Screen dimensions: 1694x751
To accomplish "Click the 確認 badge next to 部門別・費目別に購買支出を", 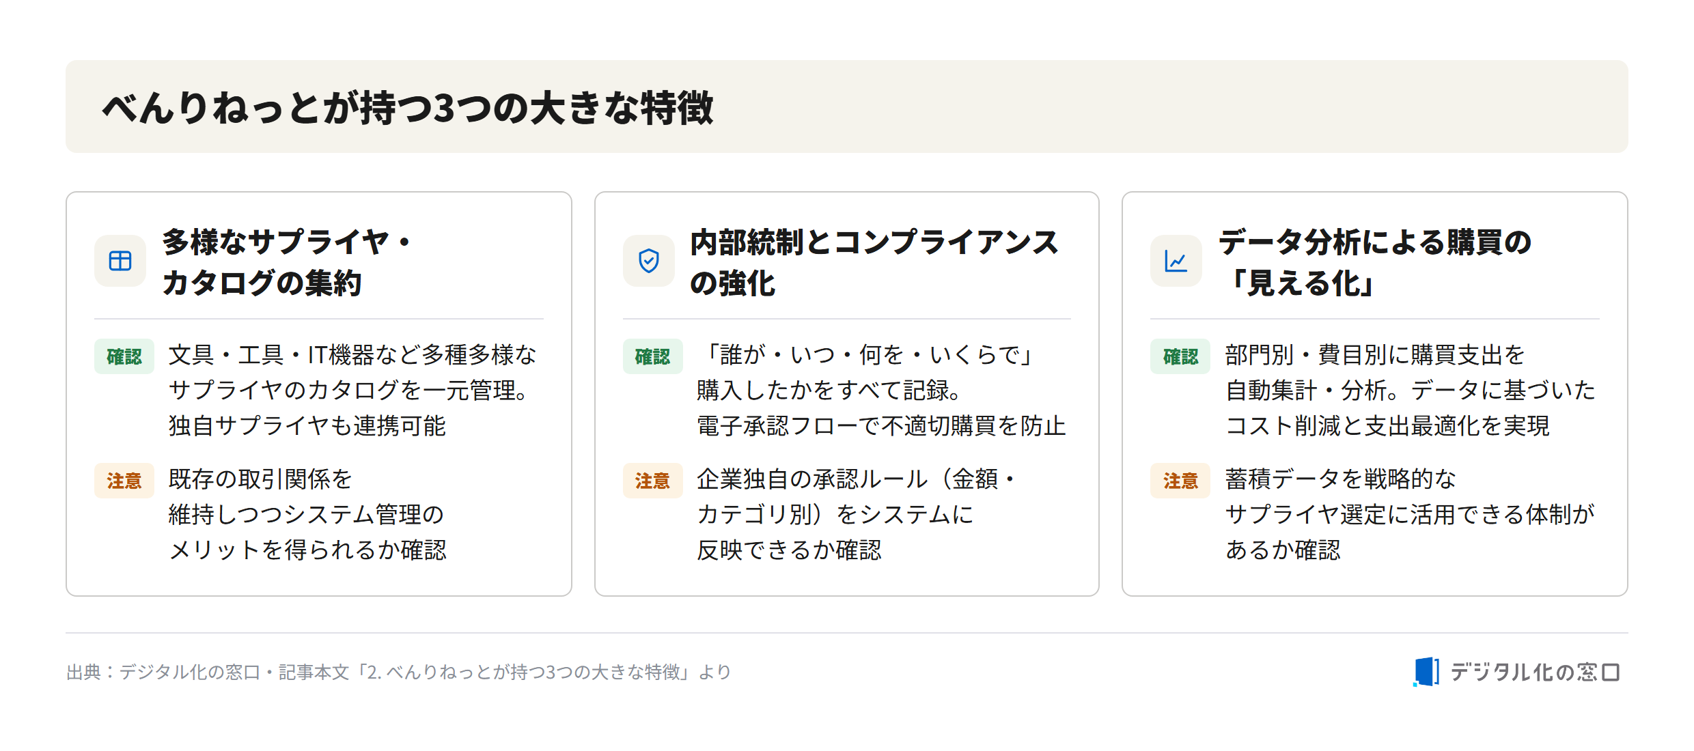I will (x=1180, y=356).
